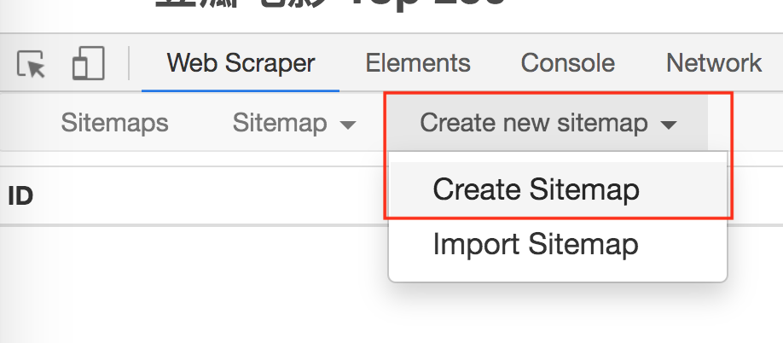Open the Network tab
Screen dimensions: 783x343
(714, 63)
